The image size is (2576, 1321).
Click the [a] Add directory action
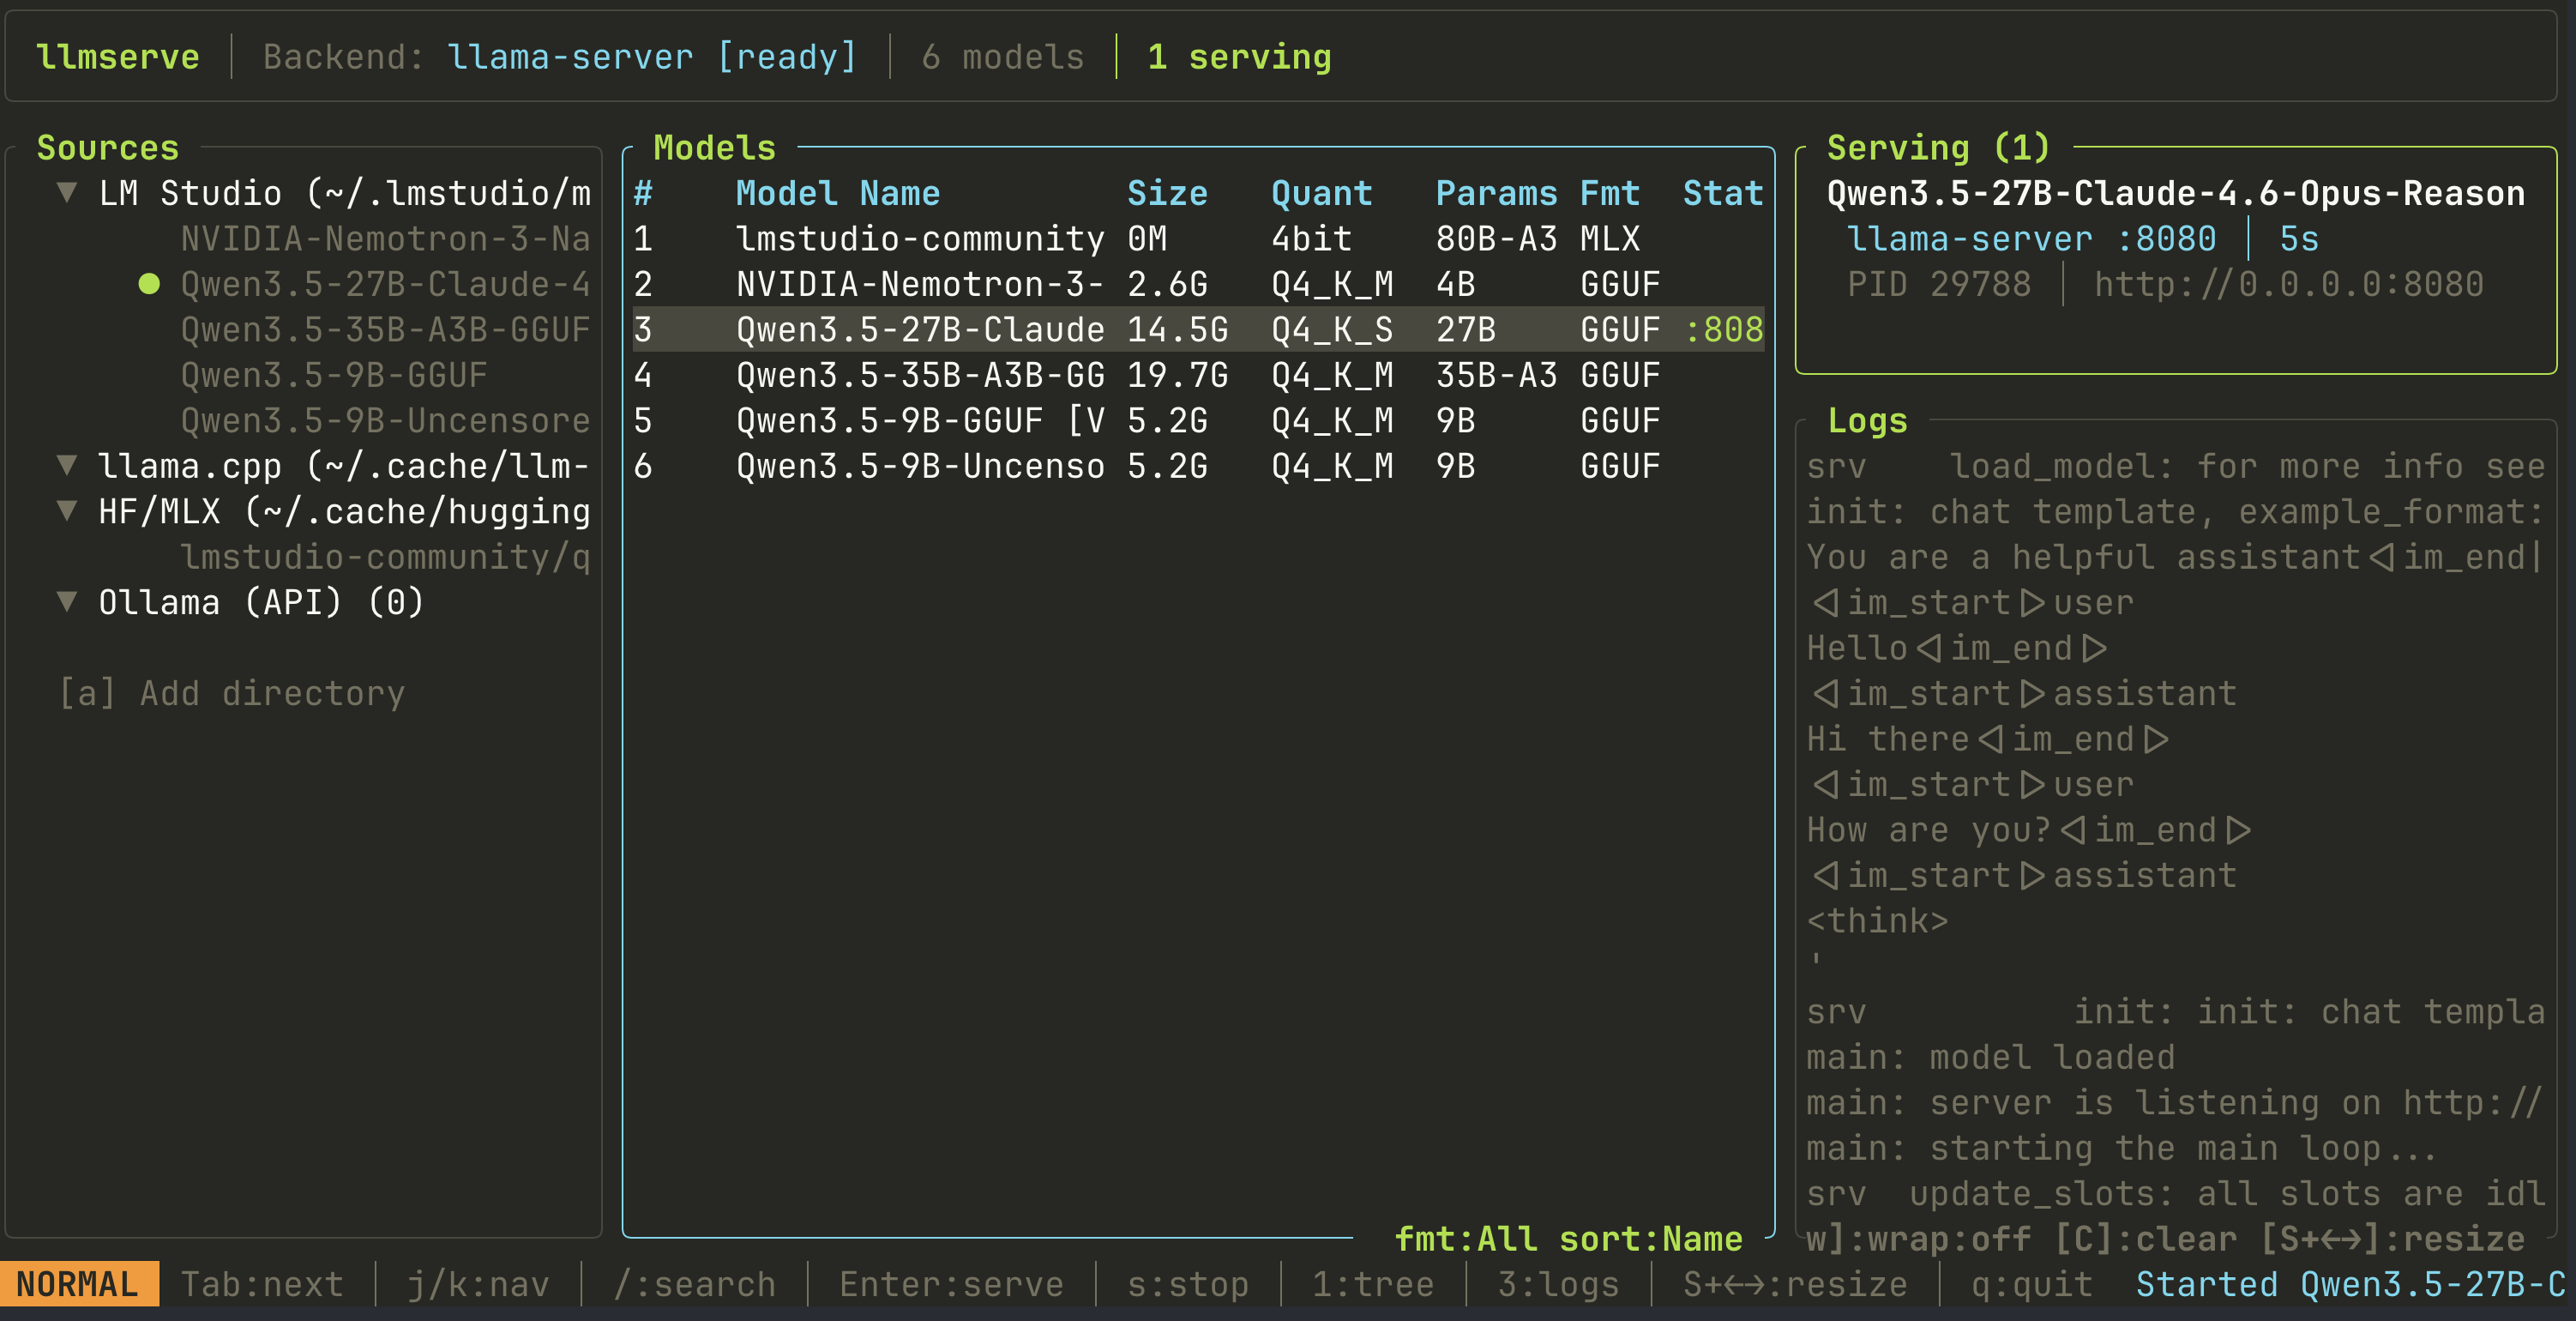click(232, 693)
